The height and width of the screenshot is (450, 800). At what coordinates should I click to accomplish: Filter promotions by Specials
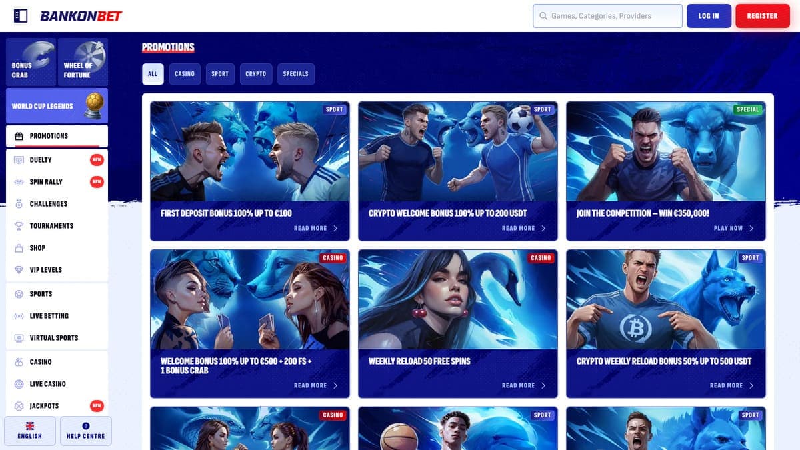click(x=295, y=74)
